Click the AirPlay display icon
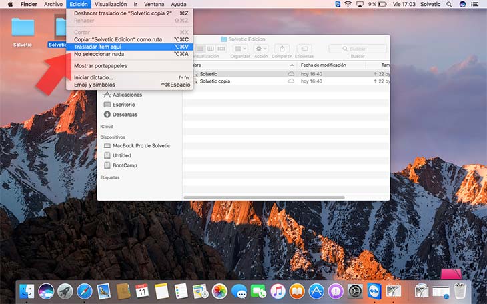487x304 pixels. (360, 4)
